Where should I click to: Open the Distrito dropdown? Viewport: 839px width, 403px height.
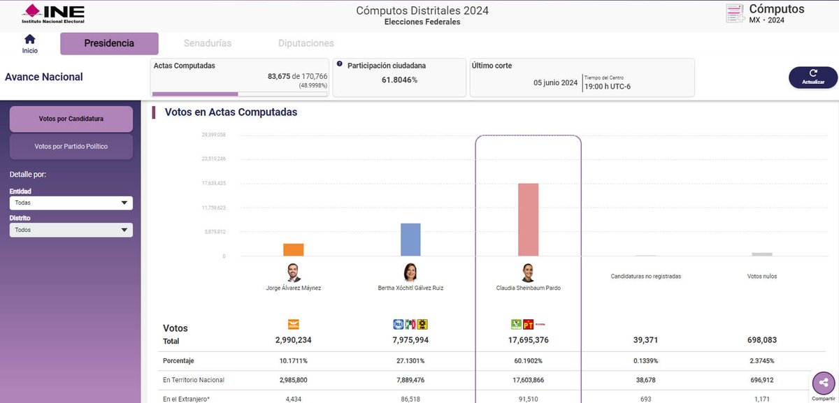pyautogui.click(x=71, y=230)
